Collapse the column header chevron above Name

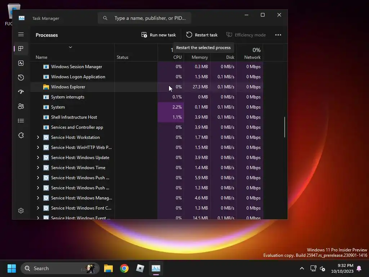tap(70, 47)
